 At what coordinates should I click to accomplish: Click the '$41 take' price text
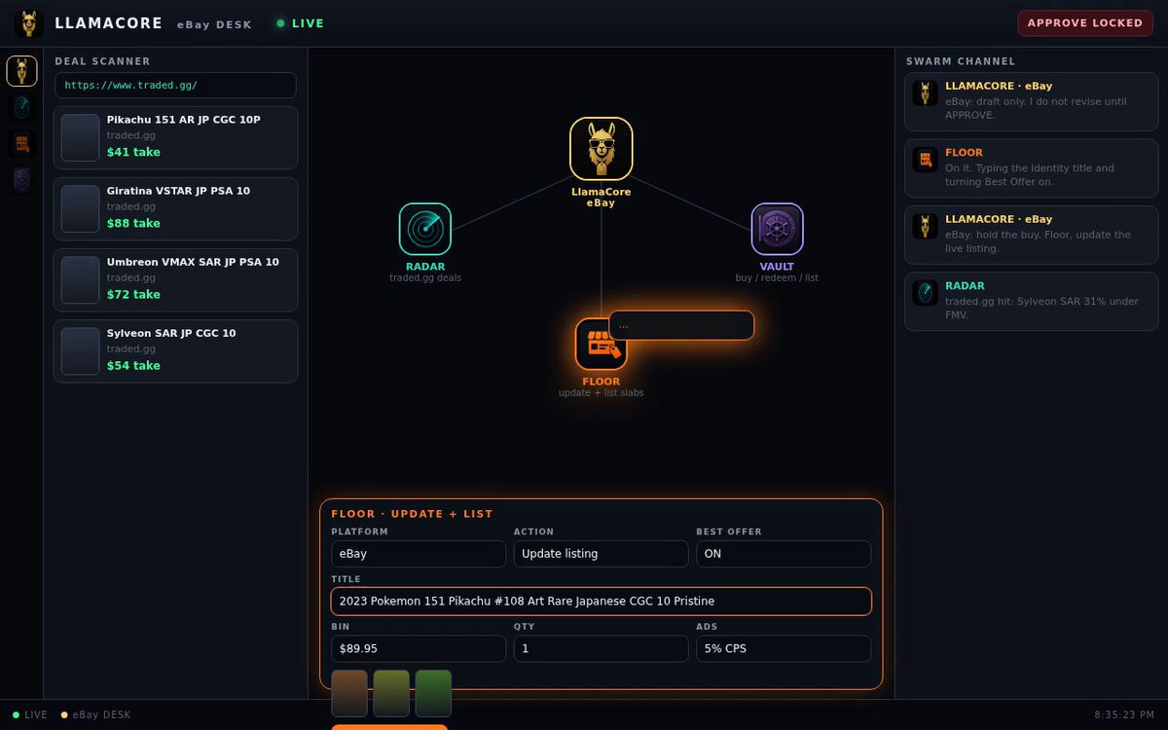133,152
